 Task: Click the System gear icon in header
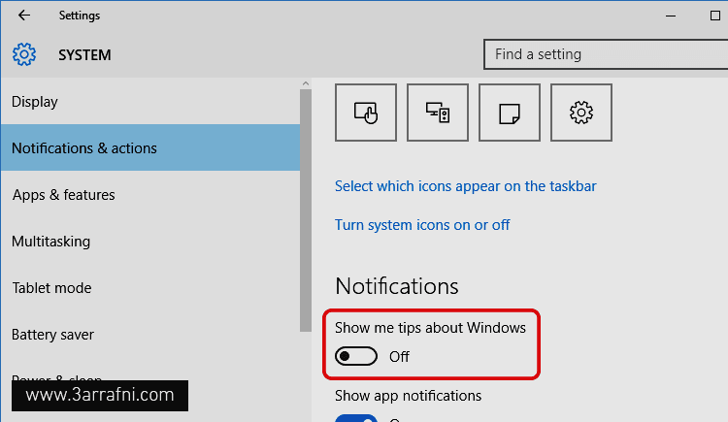point(24,54)
